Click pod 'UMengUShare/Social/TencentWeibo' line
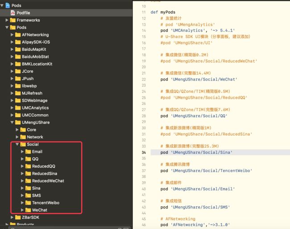290x229 pixels. pyautogui.click(x=206, y=171)
